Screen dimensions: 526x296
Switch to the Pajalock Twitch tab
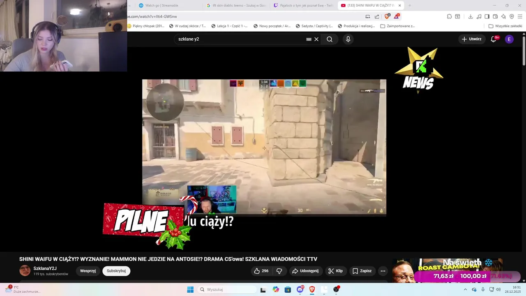(303, 5)
